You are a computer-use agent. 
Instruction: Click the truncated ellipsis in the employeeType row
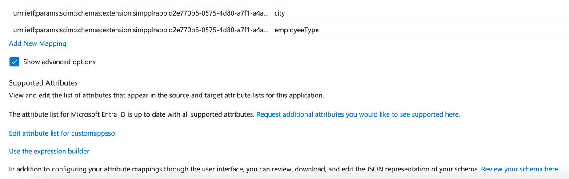click(x=265, y=30)
